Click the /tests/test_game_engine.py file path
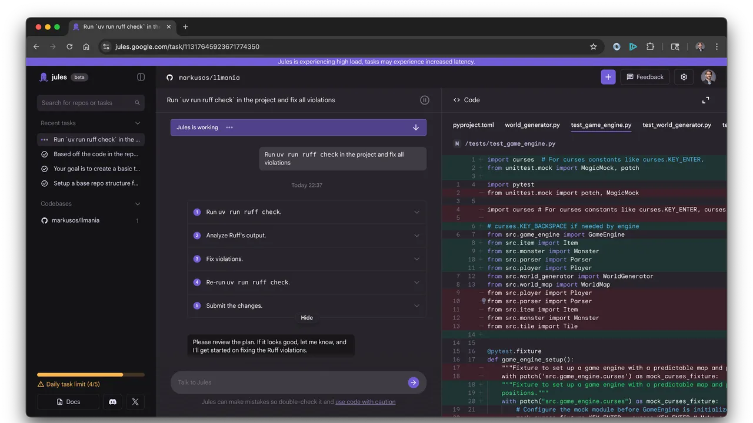This screenshot has height=423, width=753. point(510,143)
